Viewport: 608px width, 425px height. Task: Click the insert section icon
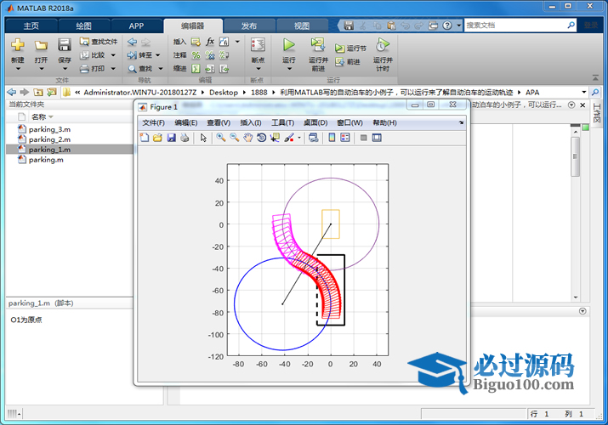[196, 42]
